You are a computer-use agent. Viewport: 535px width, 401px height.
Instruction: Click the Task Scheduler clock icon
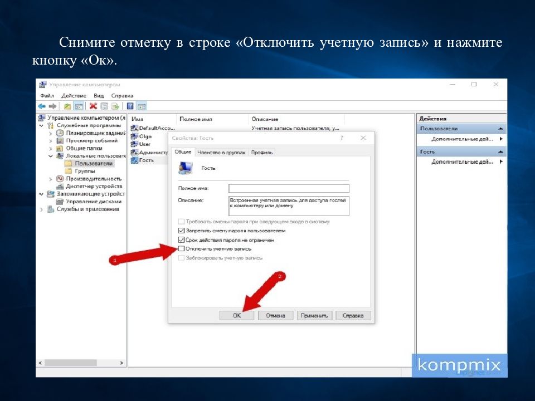point(60,133)
